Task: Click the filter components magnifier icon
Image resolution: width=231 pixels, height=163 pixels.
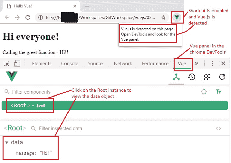Action: click(7, 92)
